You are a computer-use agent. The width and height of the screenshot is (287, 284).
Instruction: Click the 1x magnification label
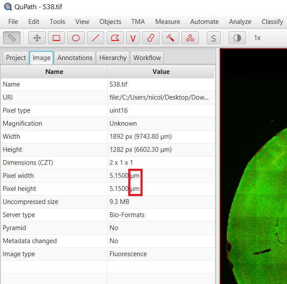(257, 38)
